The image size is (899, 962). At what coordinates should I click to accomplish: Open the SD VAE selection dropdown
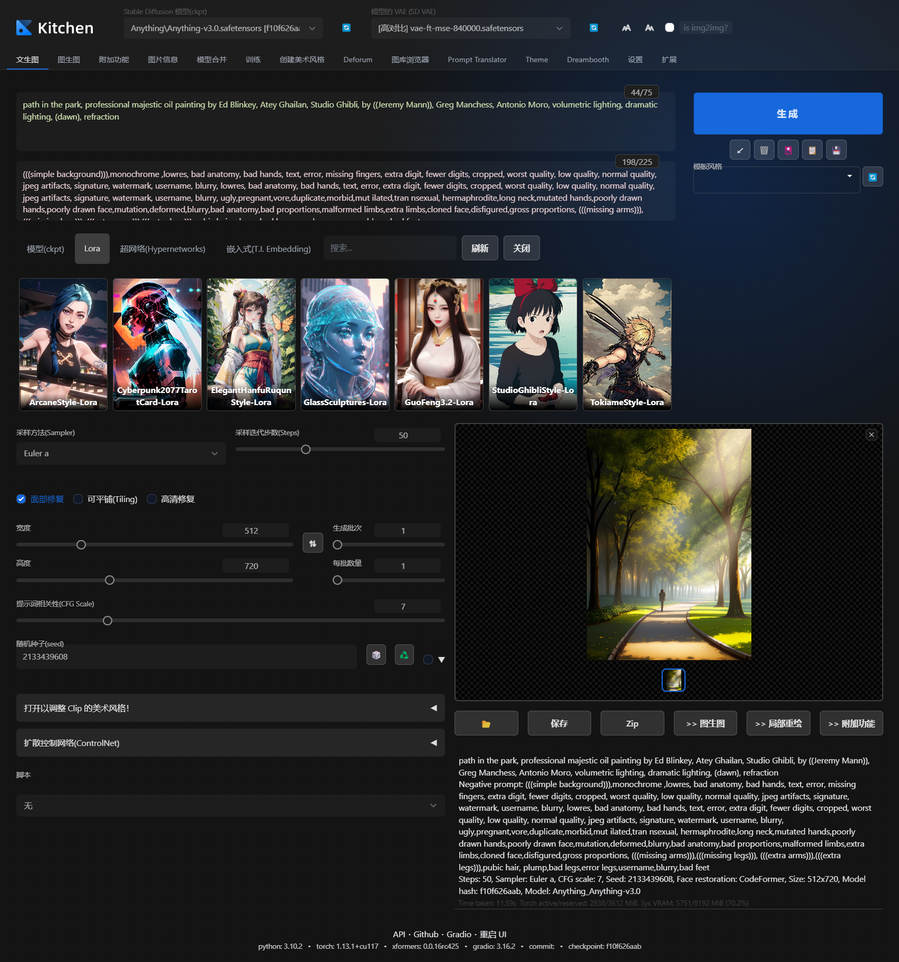(470, 28)
